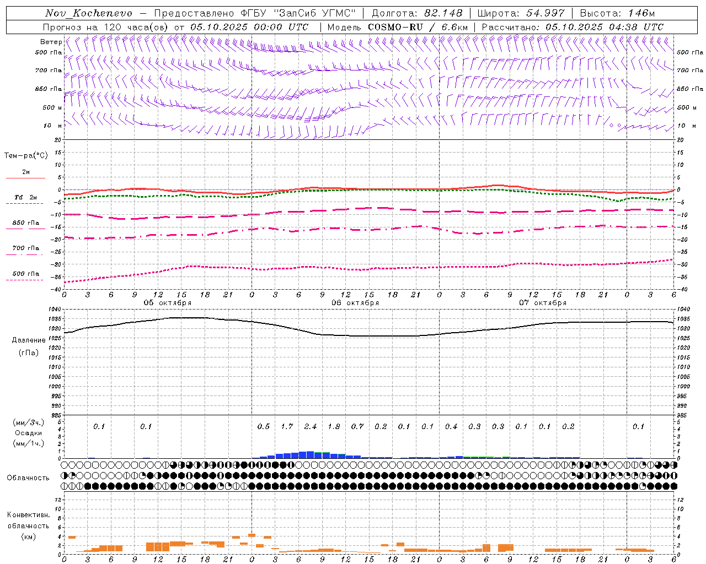Click the '(мм/1ч.)' units label
Image resolution: width=706 pixels, height=564 pixels.
29,443
